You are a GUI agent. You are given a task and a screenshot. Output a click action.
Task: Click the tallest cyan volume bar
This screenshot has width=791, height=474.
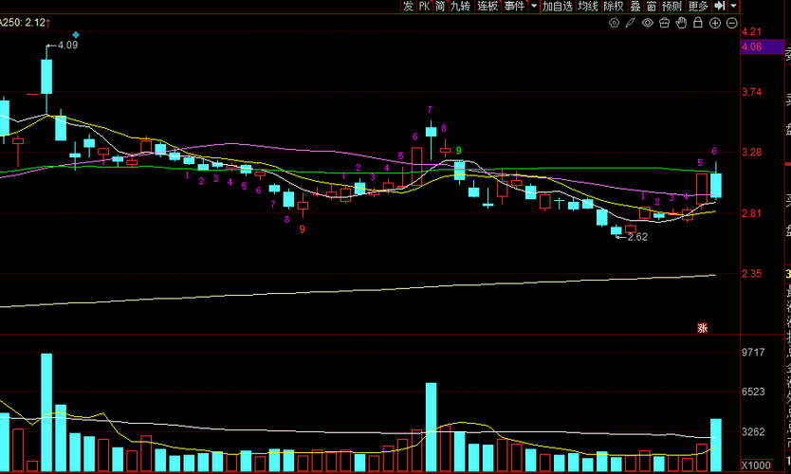click(x=46, y=412)
